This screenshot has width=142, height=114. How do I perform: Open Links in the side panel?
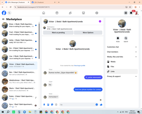click(x=122, y=72)
